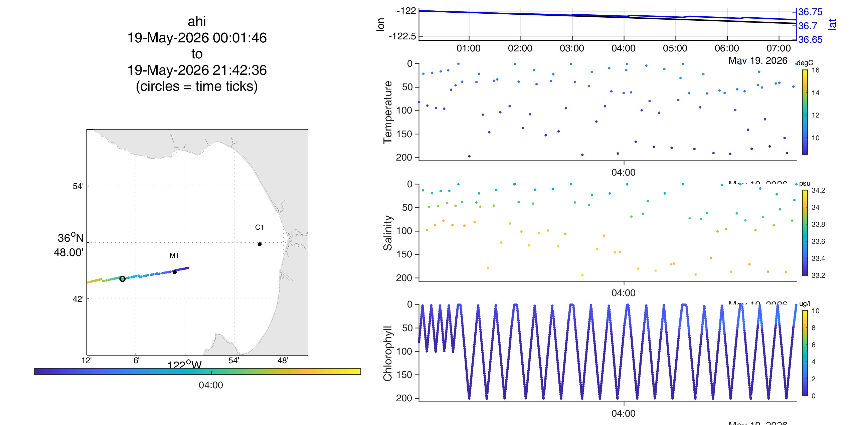
Task: Click the horizontal time colorbar below map
Action: tap(197, 371)
